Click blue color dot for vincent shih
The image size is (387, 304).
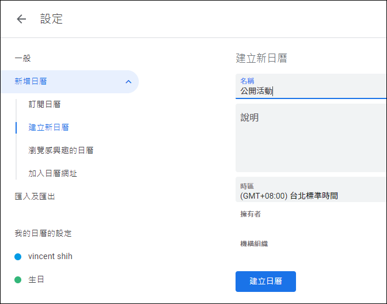click(x=18, y=257)
